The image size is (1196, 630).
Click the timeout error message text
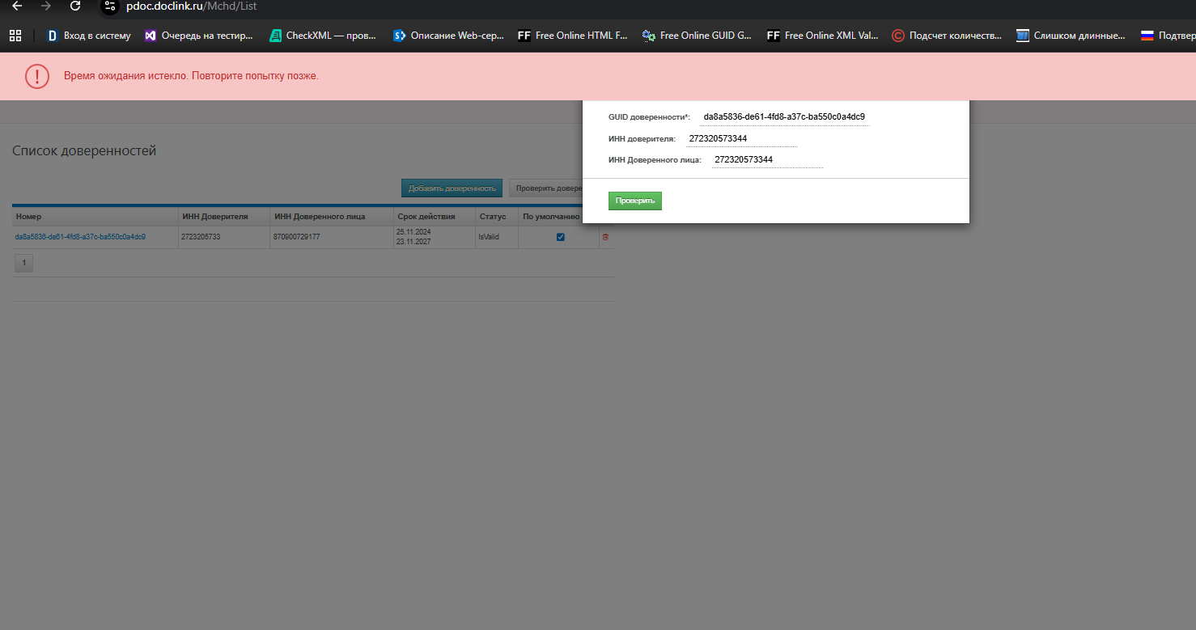click(191, 76)
